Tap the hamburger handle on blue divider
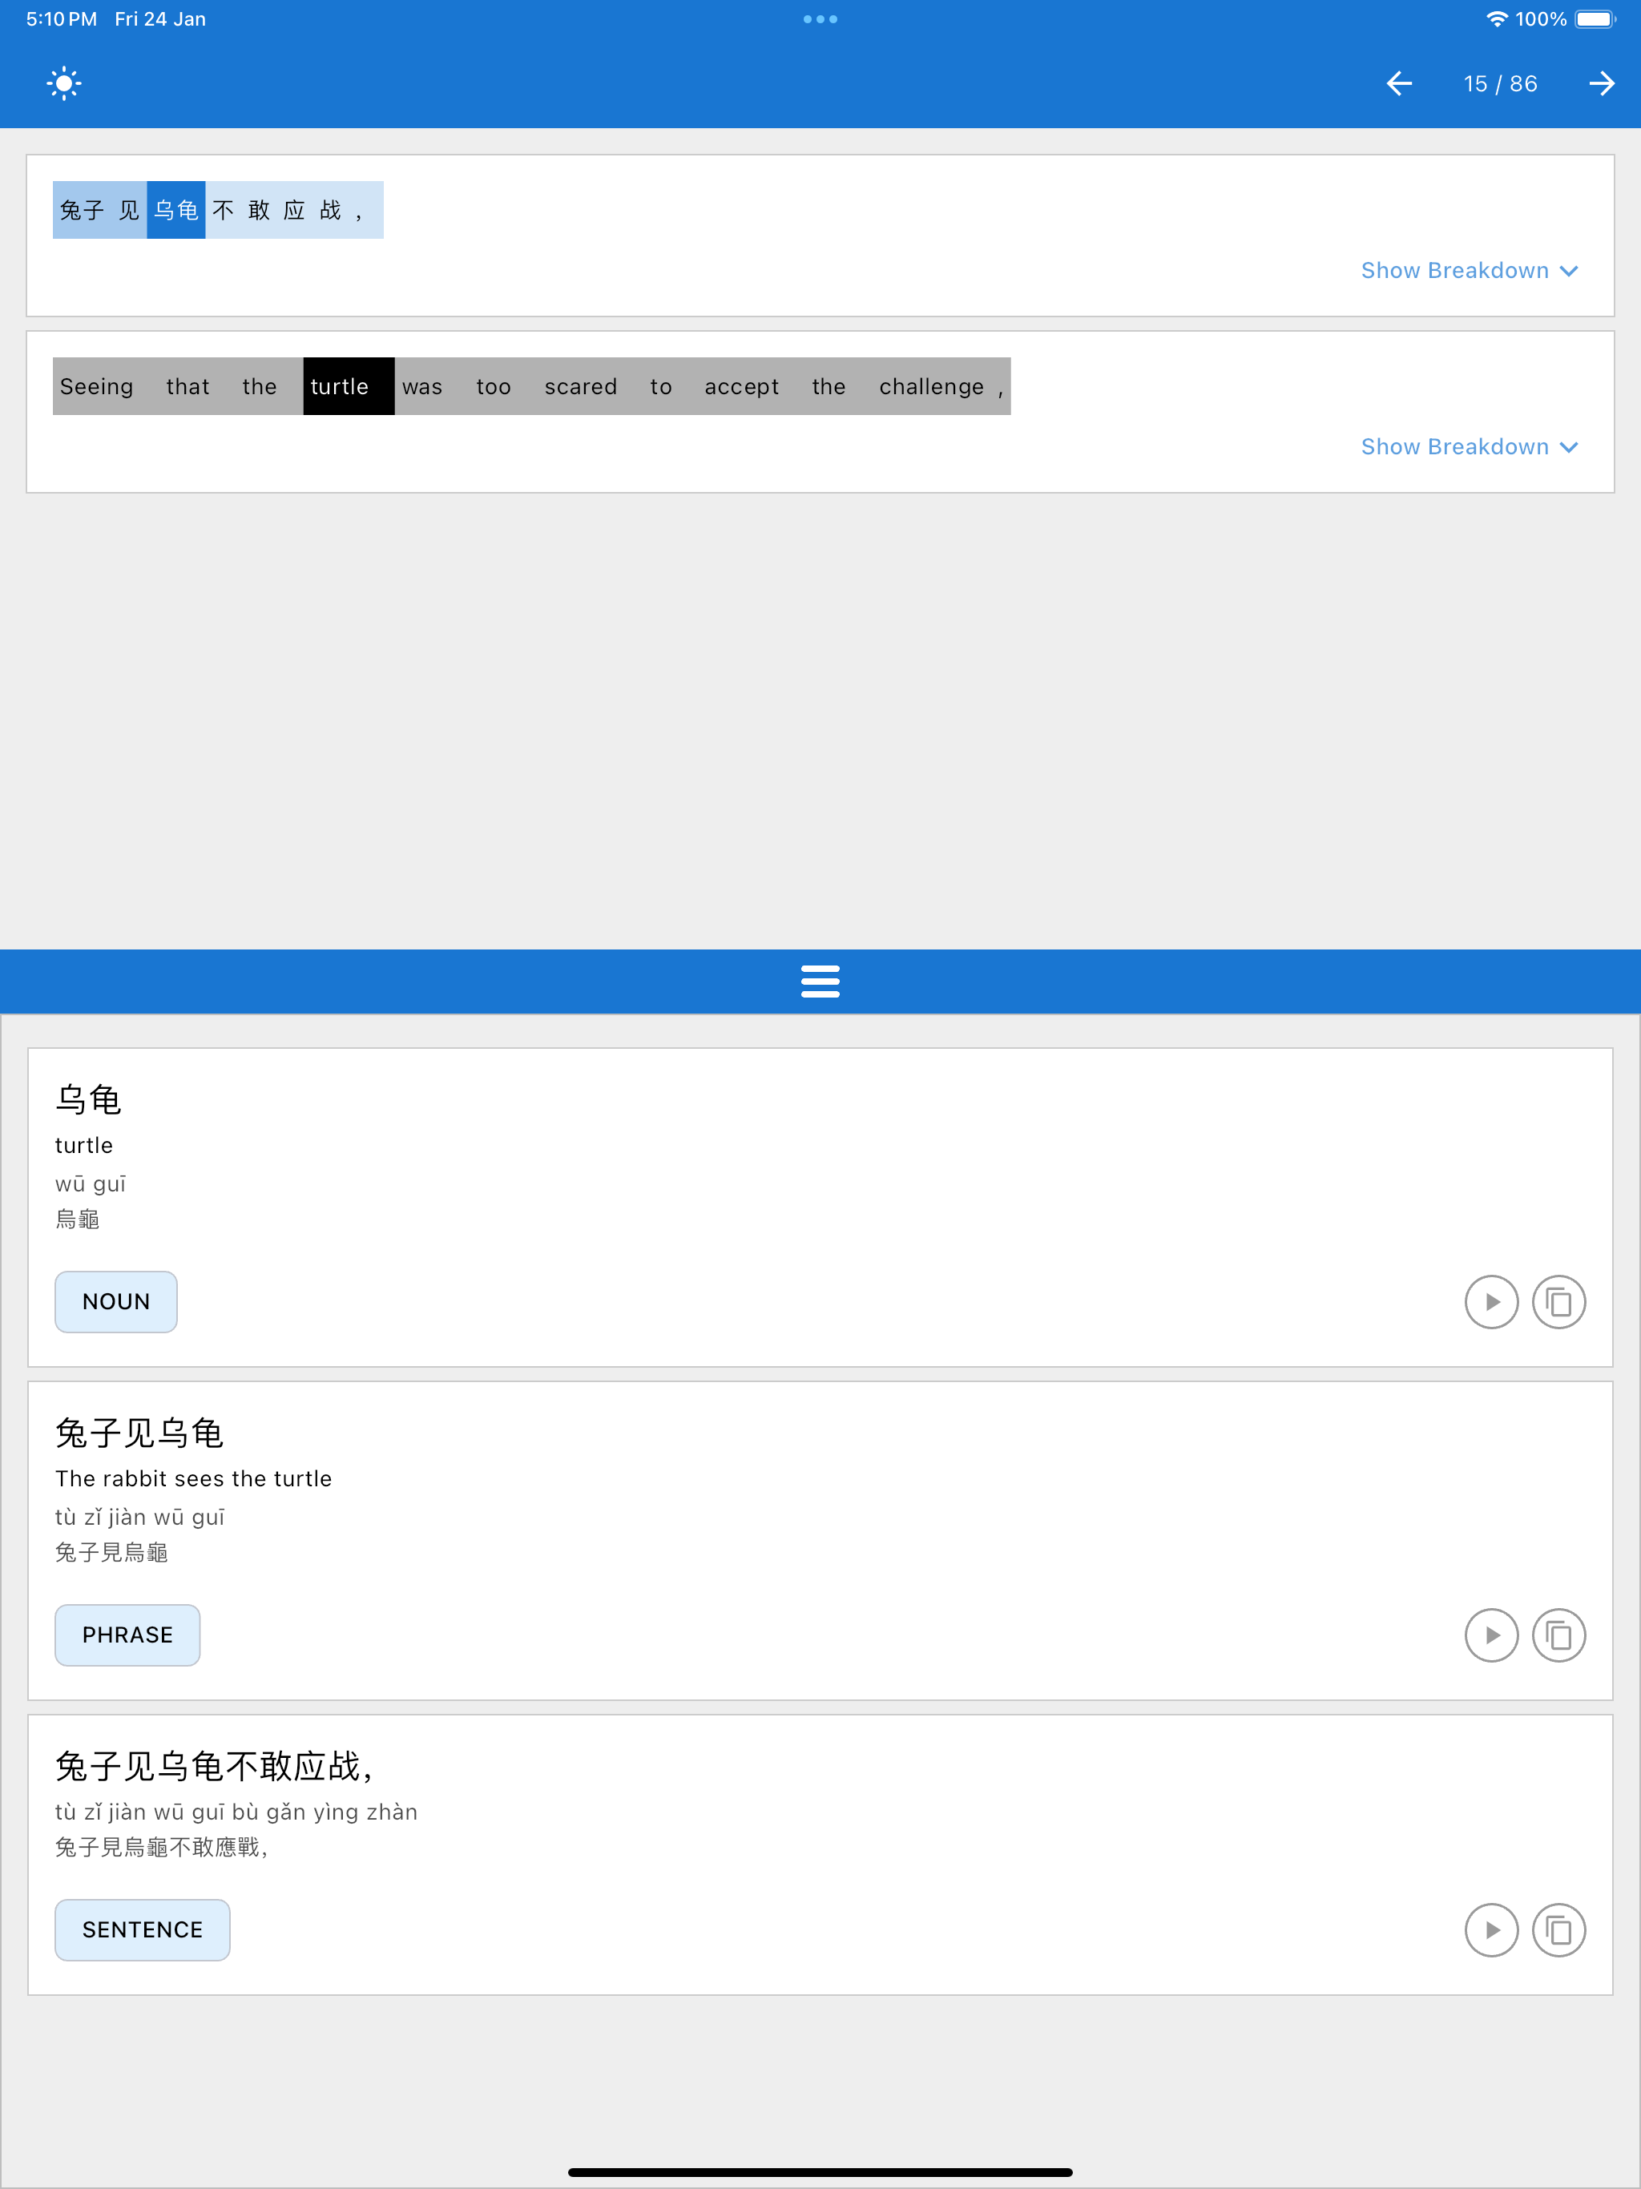This screenshot has height=2189, width=1641. (820, 982)
